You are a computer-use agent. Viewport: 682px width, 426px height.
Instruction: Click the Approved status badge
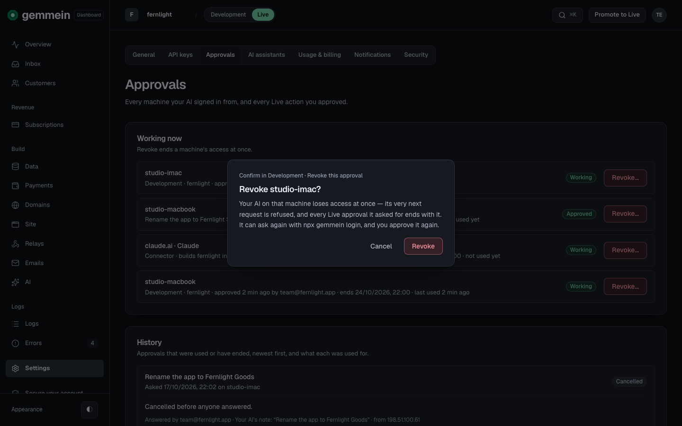[x=579, y=214]
